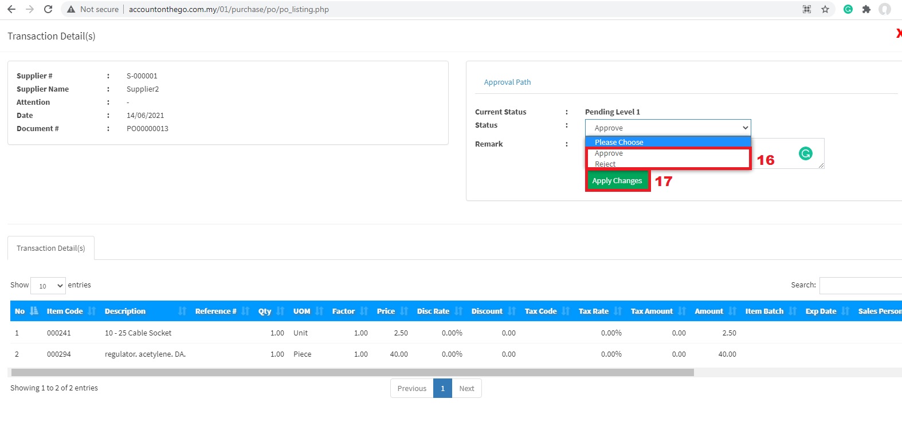Image resolution: width=902 pixels, height=446 pixels.
Task: Click the browser reload icon
Action: tap(48, 9)
